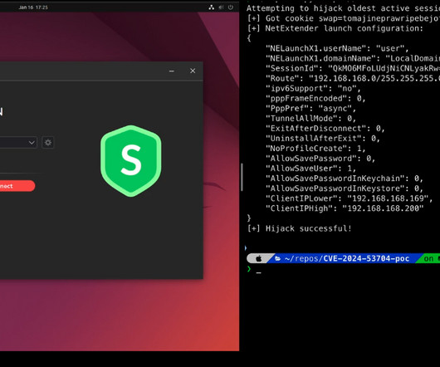This screenshot has width=440, height=367.
Task: Click the green shield S logo
Action: click(x=131, y=161)
